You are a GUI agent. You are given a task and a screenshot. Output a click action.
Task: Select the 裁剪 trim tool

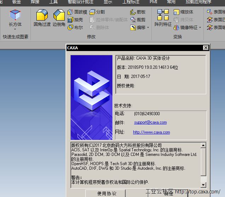coord(138,20)
